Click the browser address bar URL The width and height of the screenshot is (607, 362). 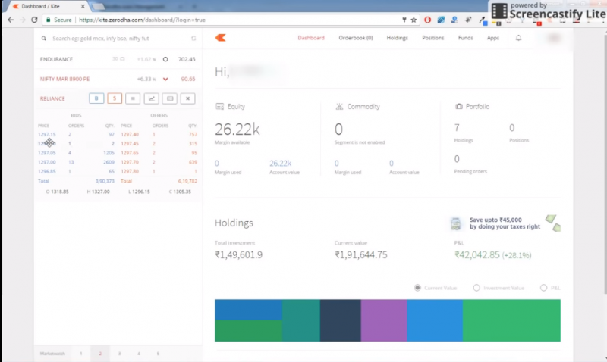tap(142, 20)
